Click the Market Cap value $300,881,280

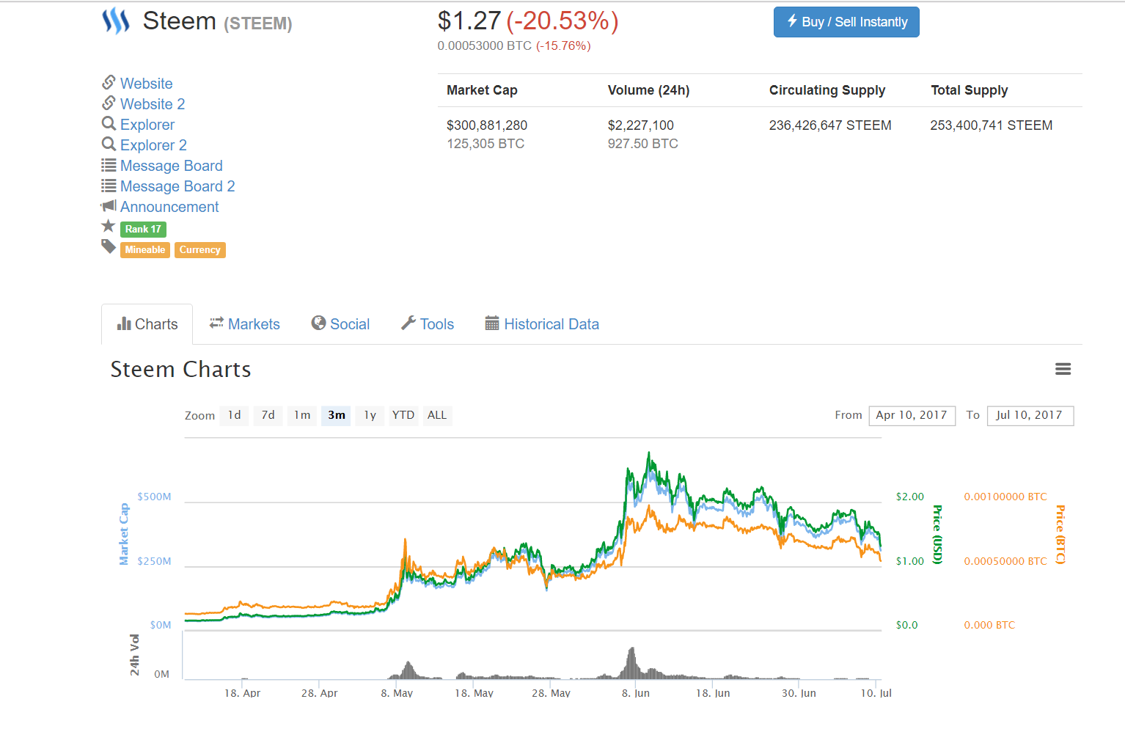point(487,125)
